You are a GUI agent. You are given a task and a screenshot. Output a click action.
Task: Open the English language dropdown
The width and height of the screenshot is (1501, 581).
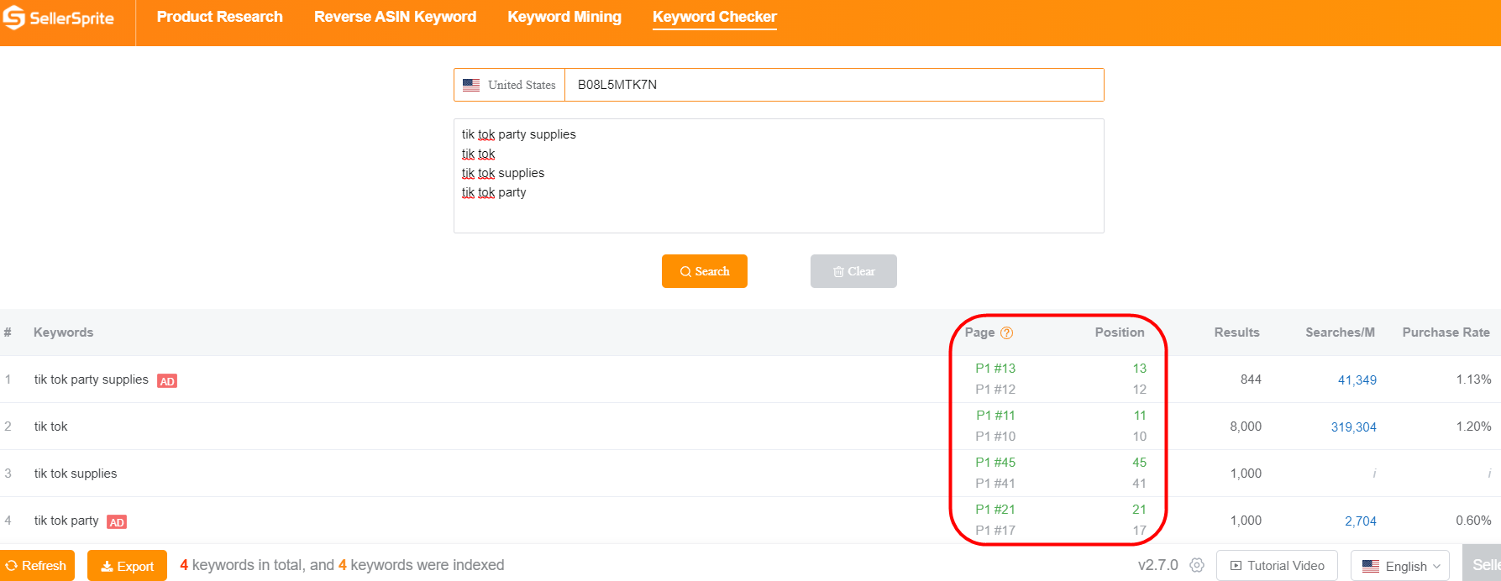(x=1400, y=566)
